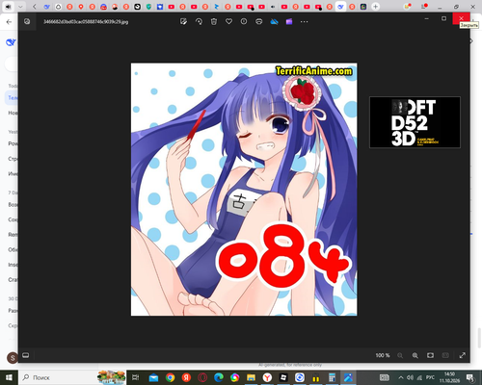Open Opera from the taskbar
This screenshot has height=385, width=482.
[x=202, y=377]
